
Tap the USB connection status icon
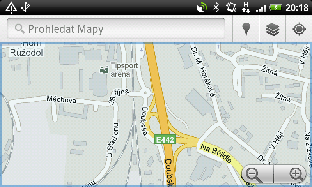25,7
